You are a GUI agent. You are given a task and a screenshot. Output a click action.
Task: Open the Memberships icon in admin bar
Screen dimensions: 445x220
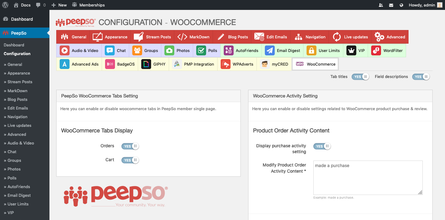(x=74, y=5)
